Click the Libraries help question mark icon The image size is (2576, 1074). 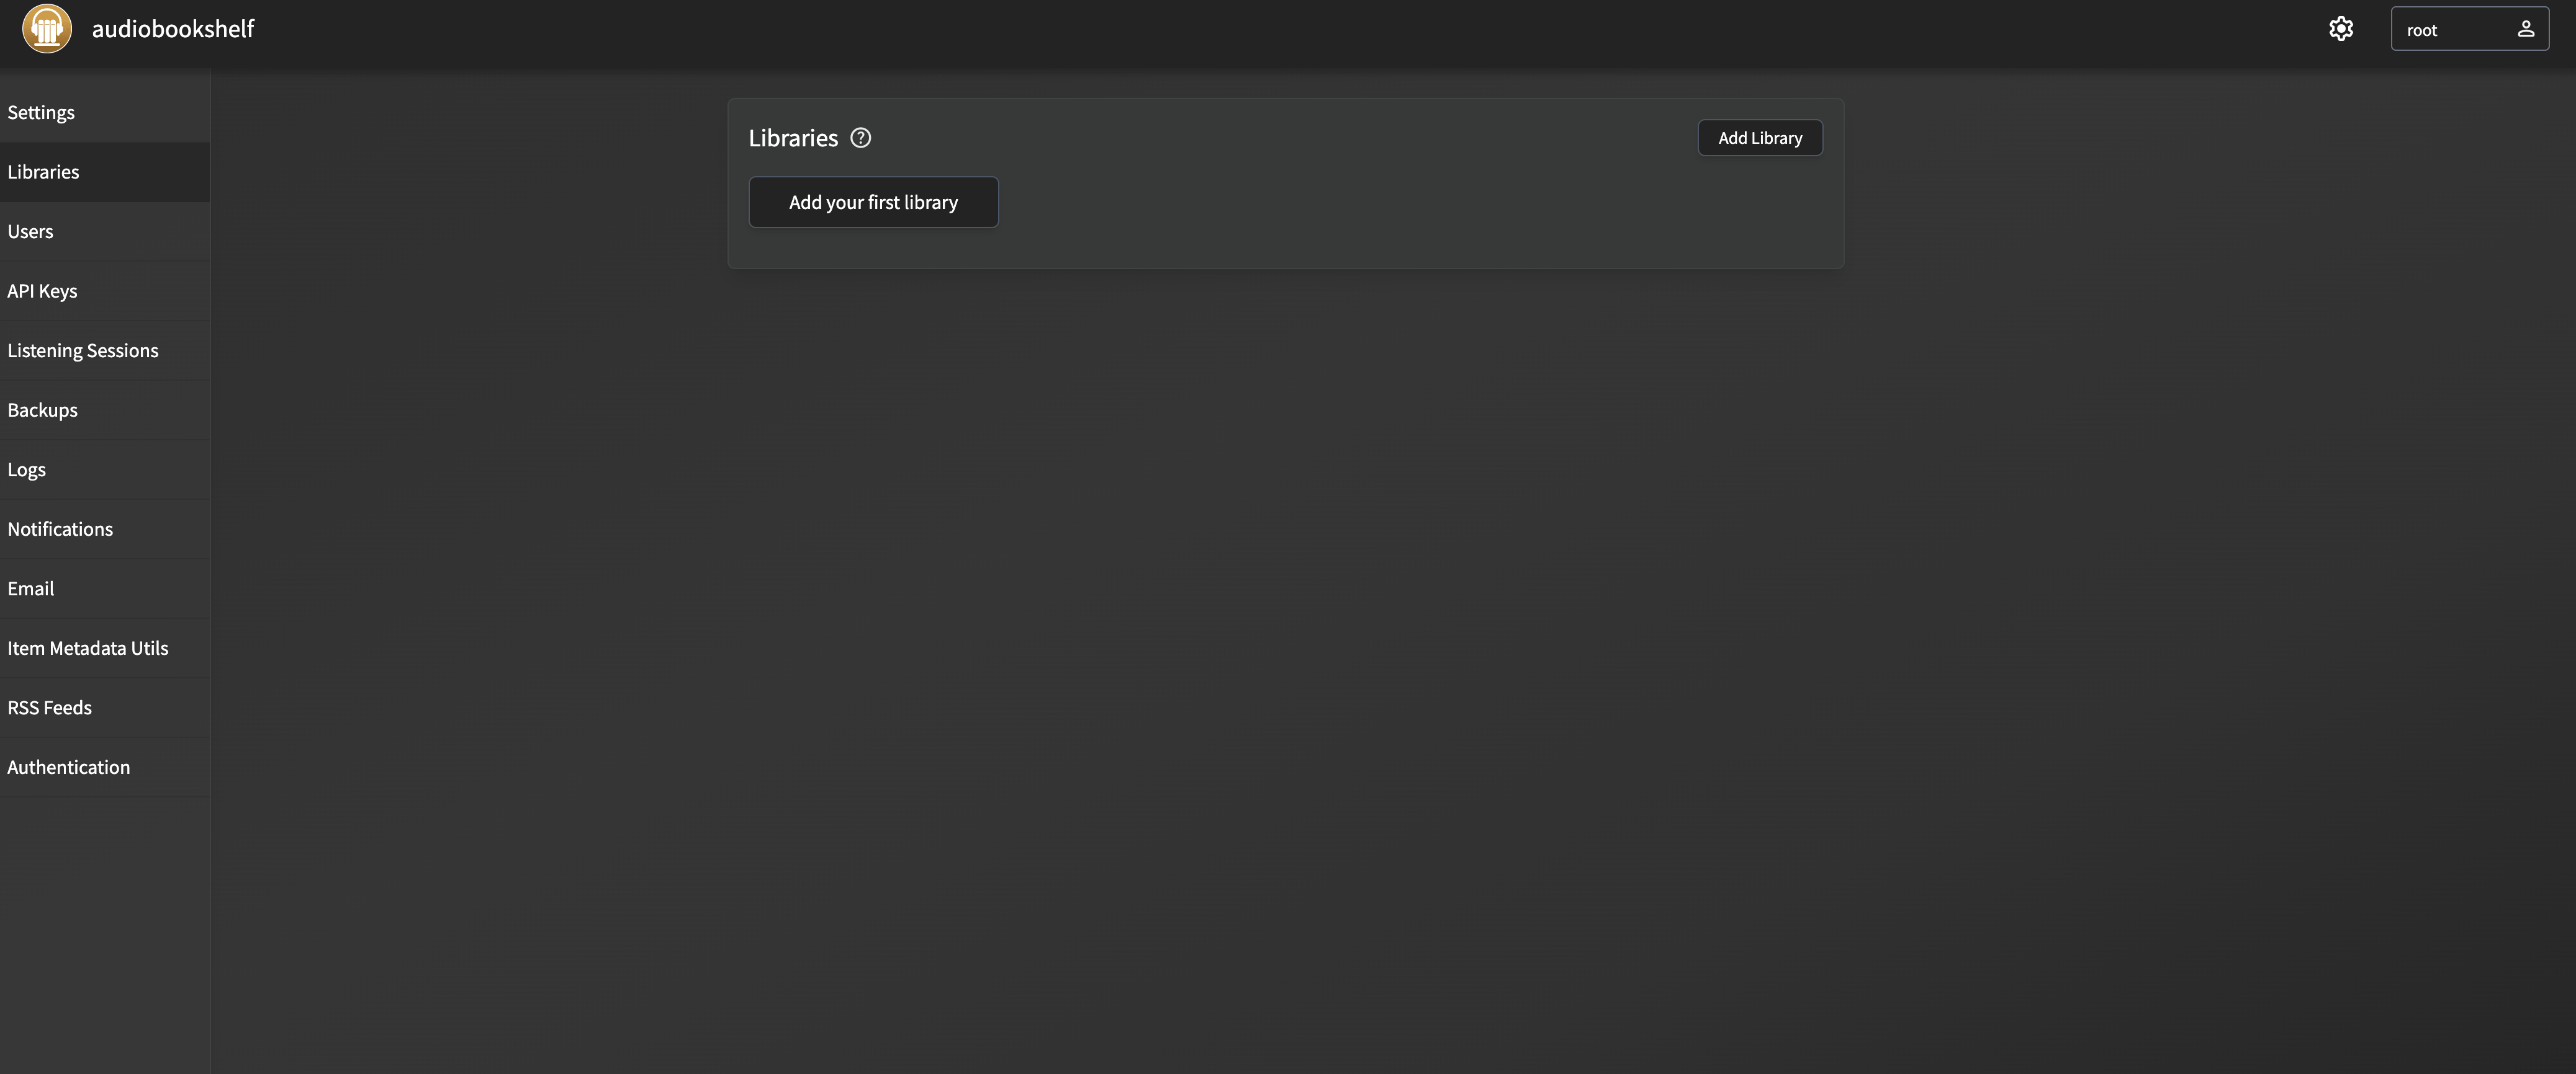[860, 138]
